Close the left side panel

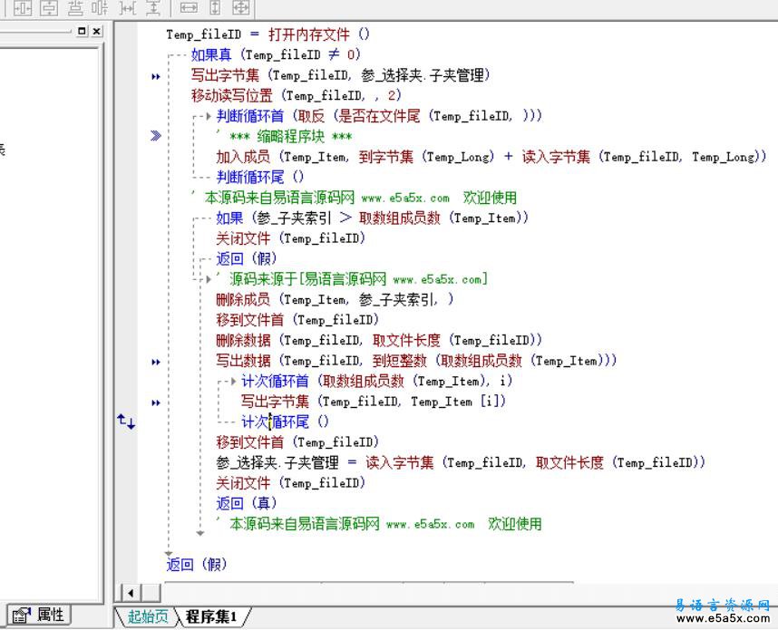click(97, 31)
